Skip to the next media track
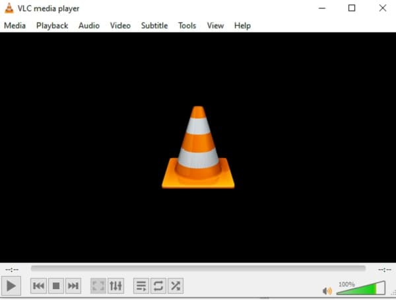Viewport: 396px width, 301px height. pyautogui.click(x=73, y=286)
